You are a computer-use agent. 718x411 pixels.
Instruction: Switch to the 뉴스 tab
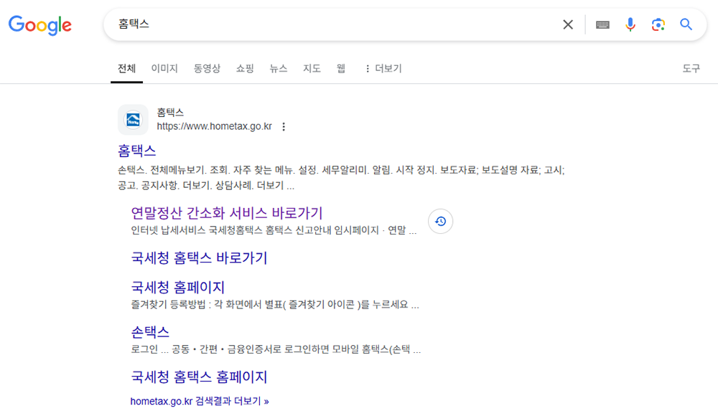279,69
